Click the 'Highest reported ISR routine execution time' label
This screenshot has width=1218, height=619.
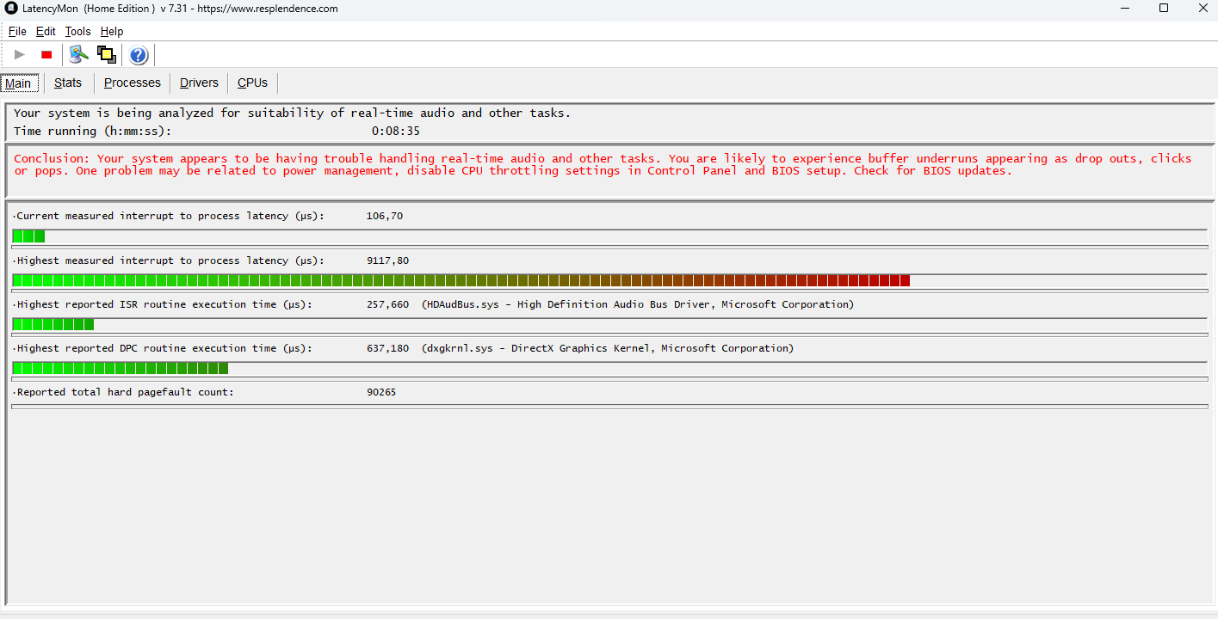point(164,304)
